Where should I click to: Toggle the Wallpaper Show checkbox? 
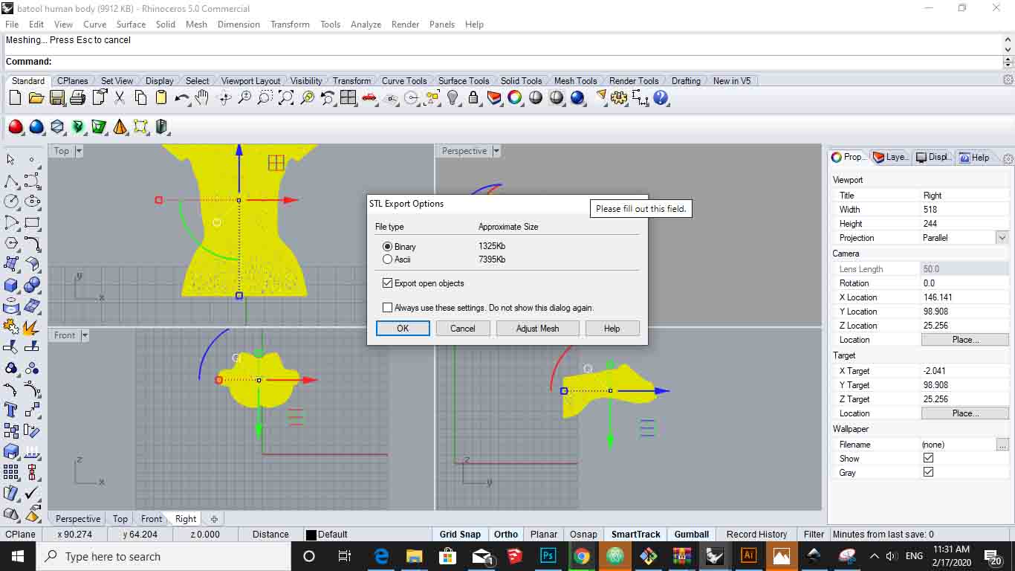click(928, 458)
